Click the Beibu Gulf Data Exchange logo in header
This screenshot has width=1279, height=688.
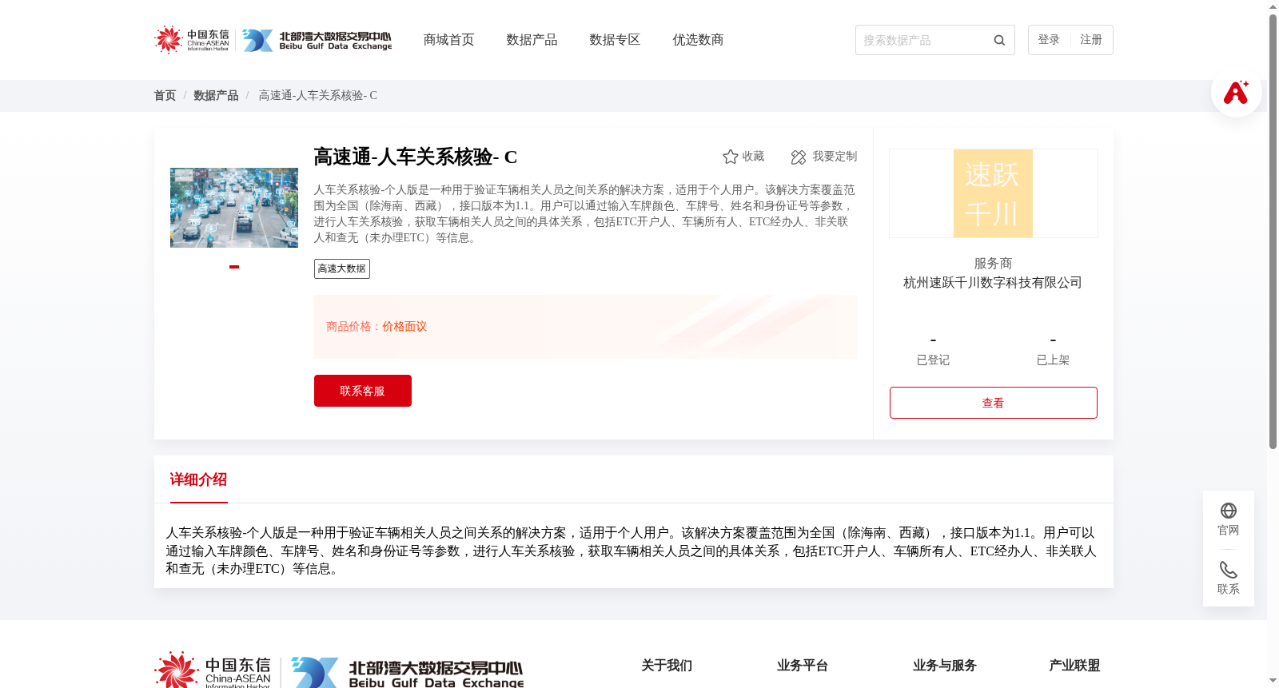(317, 40)
